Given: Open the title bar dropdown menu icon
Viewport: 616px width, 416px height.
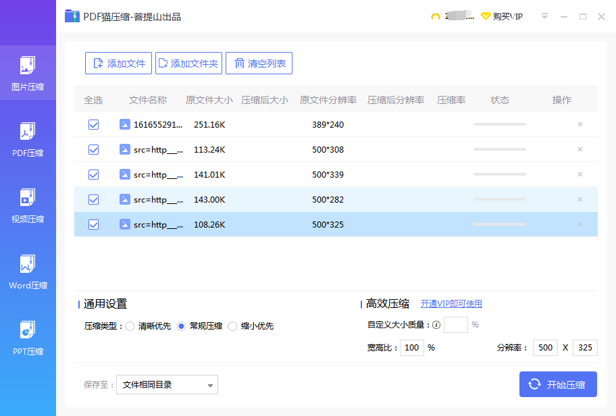Looking at the screenshot, I should (x=544, y=16).
